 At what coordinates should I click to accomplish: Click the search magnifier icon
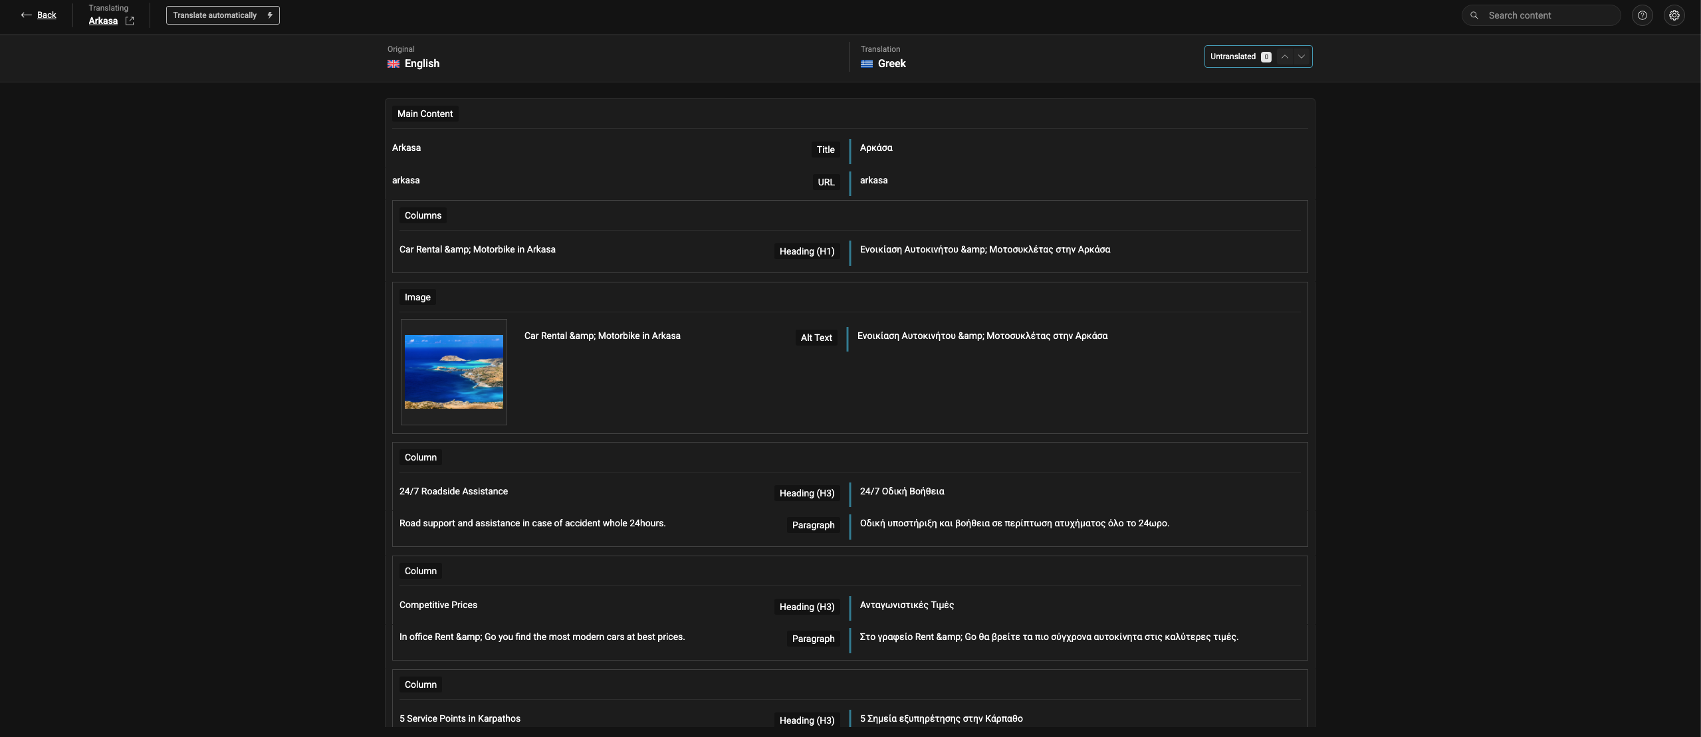(1474, 15)
